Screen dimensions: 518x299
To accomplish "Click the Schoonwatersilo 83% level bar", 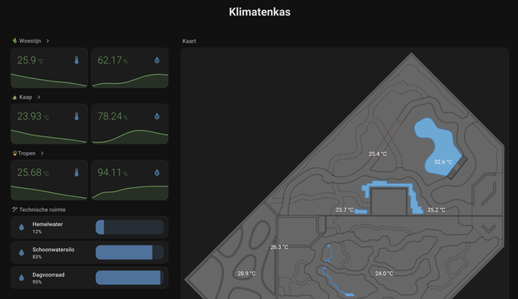I will coord(130,253).
